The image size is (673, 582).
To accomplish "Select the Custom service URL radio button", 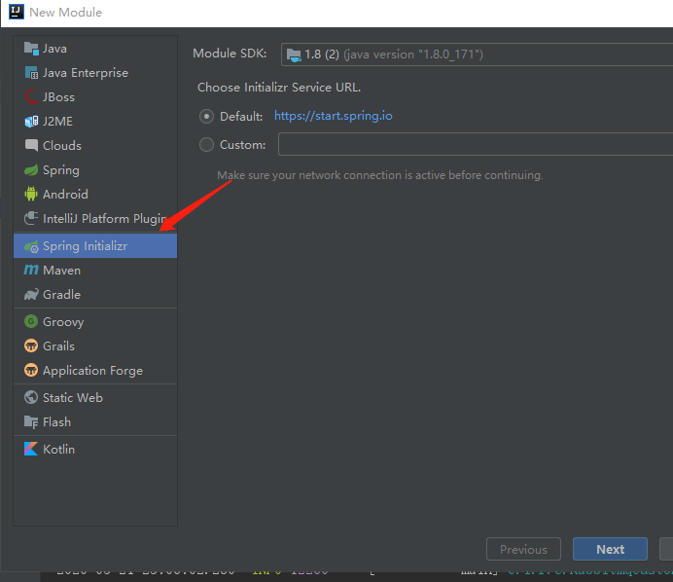I will point(206,145).
